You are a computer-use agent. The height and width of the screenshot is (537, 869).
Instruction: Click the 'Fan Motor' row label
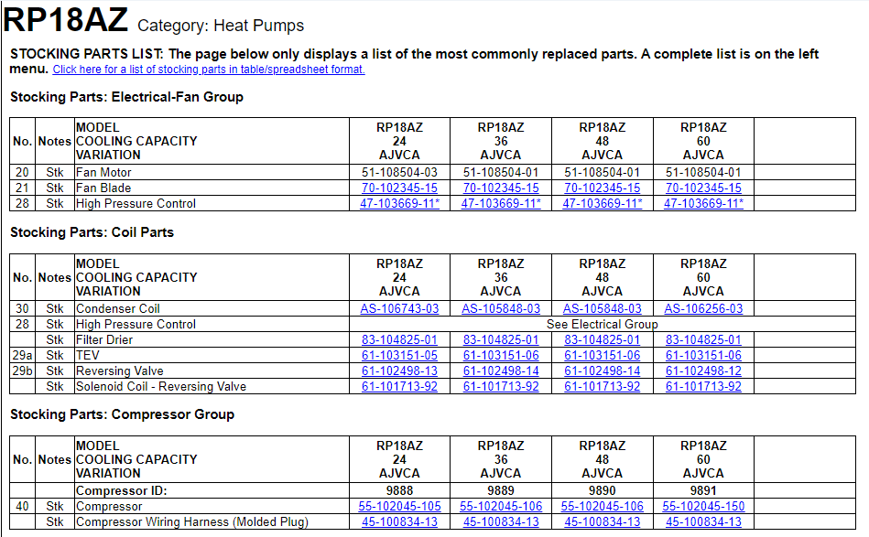tap(103, 172)
